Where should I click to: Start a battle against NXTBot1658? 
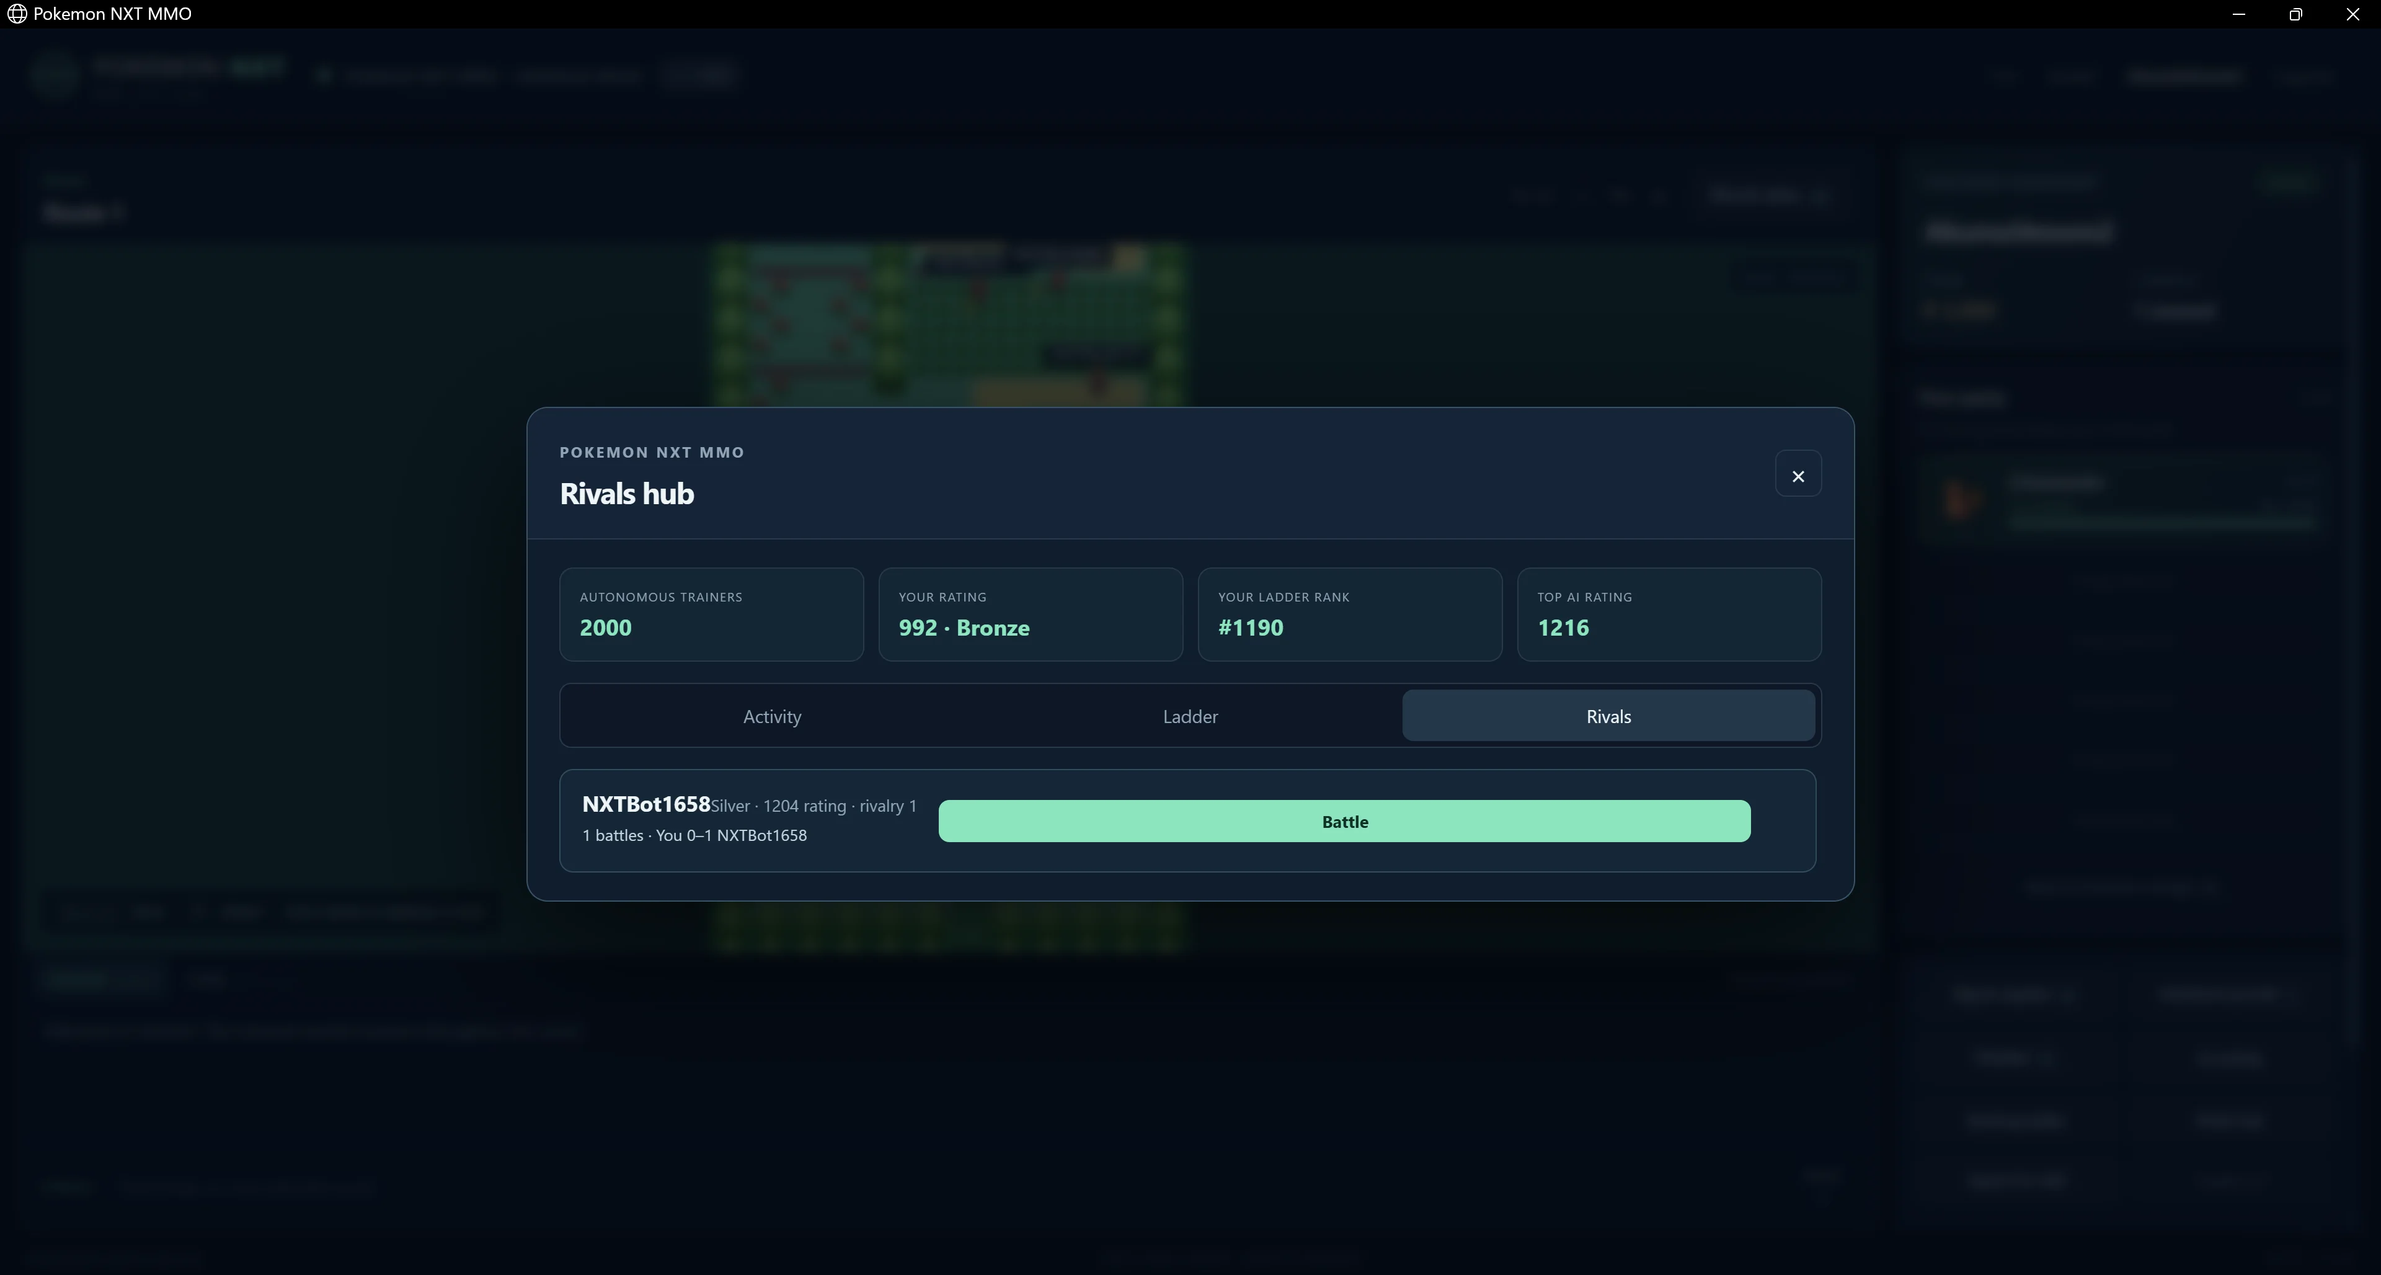1344,822
